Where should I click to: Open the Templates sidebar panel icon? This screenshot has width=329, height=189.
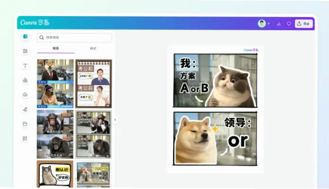[x=25, y=36]
